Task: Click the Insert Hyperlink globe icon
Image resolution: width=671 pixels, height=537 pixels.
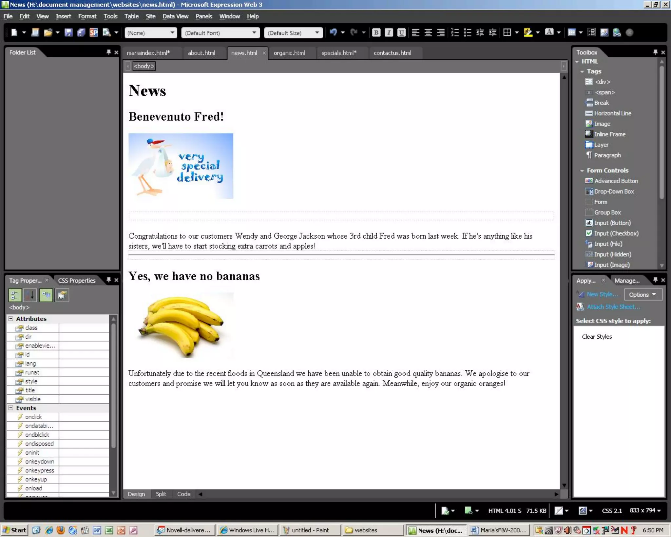Action: tap(617, 32)
